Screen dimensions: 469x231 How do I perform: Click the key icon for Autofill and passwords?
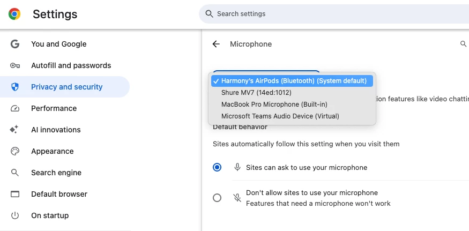tap(14, 65)
